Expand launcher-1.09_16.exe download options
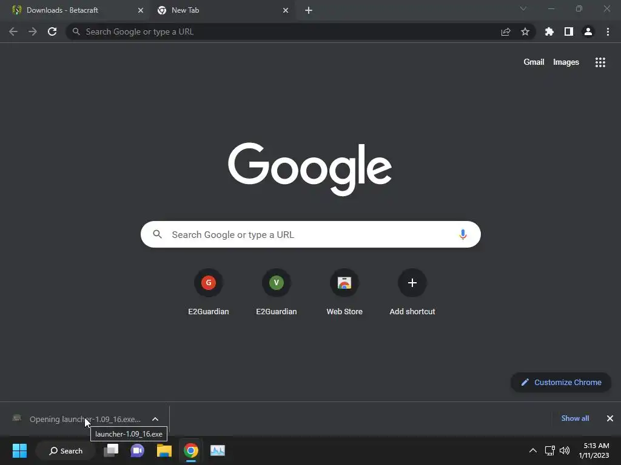621x465 pixels. (155, 419)
